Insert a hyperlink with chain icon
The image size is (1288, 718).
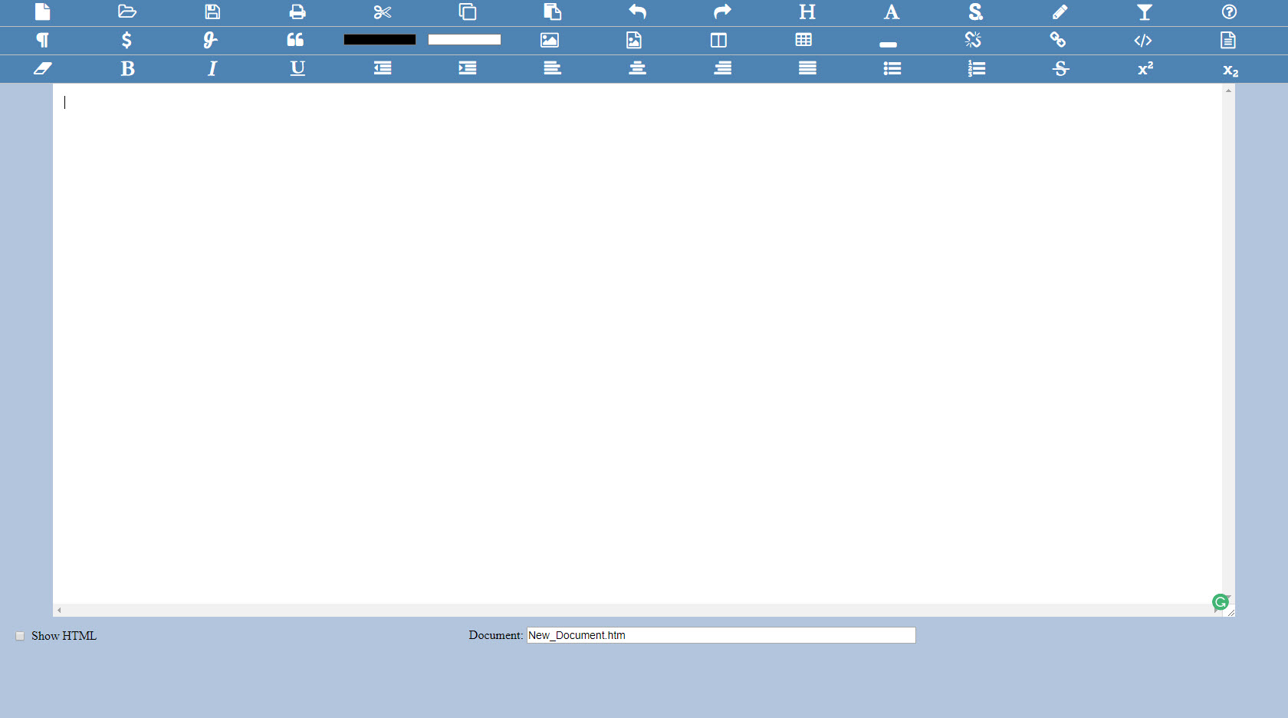(1058, 41)
